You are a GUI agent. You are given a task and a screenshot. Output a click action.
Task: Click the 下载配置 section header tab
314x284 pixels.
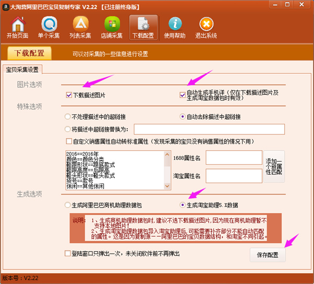29,53
